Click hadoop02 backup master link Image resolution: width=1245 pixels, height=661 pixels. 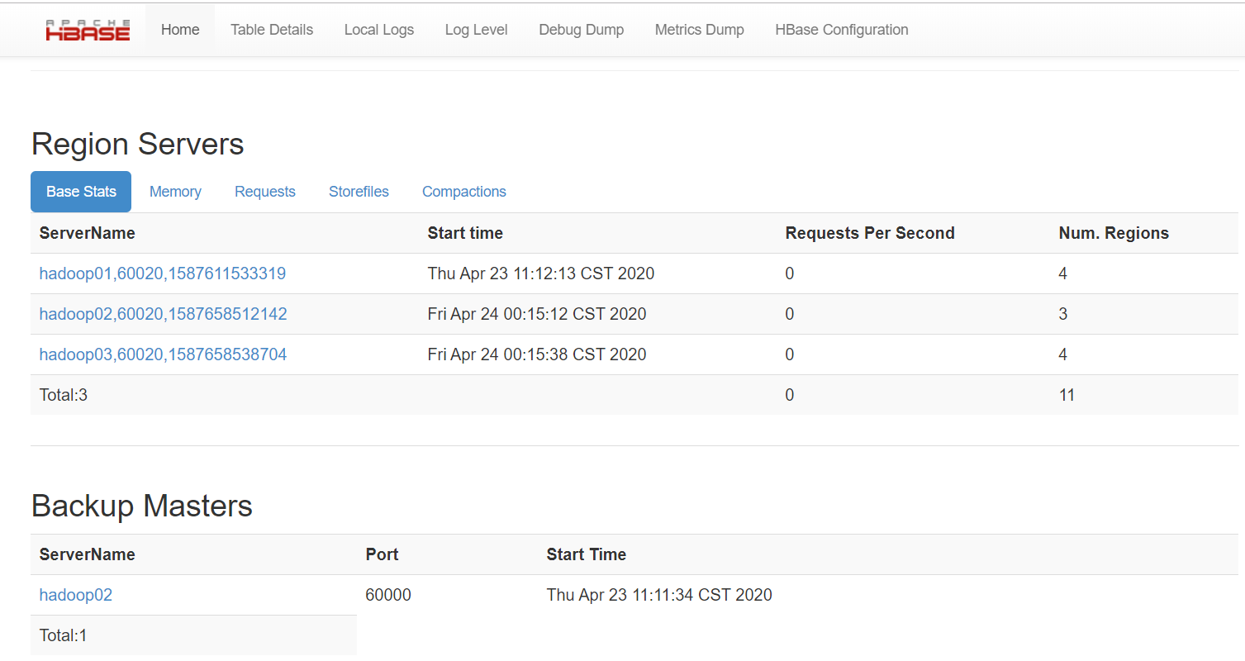pos(76,595)
